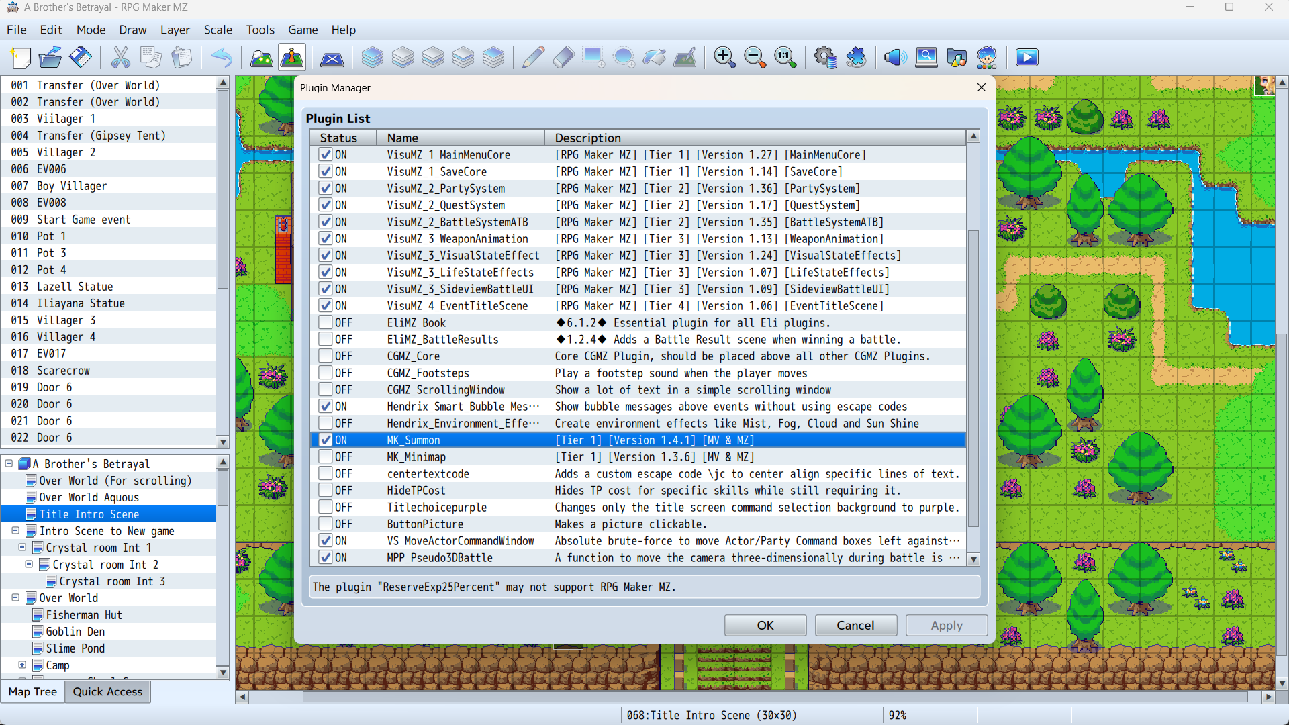Click the Apply button
1289x725 pixels.
947,626
